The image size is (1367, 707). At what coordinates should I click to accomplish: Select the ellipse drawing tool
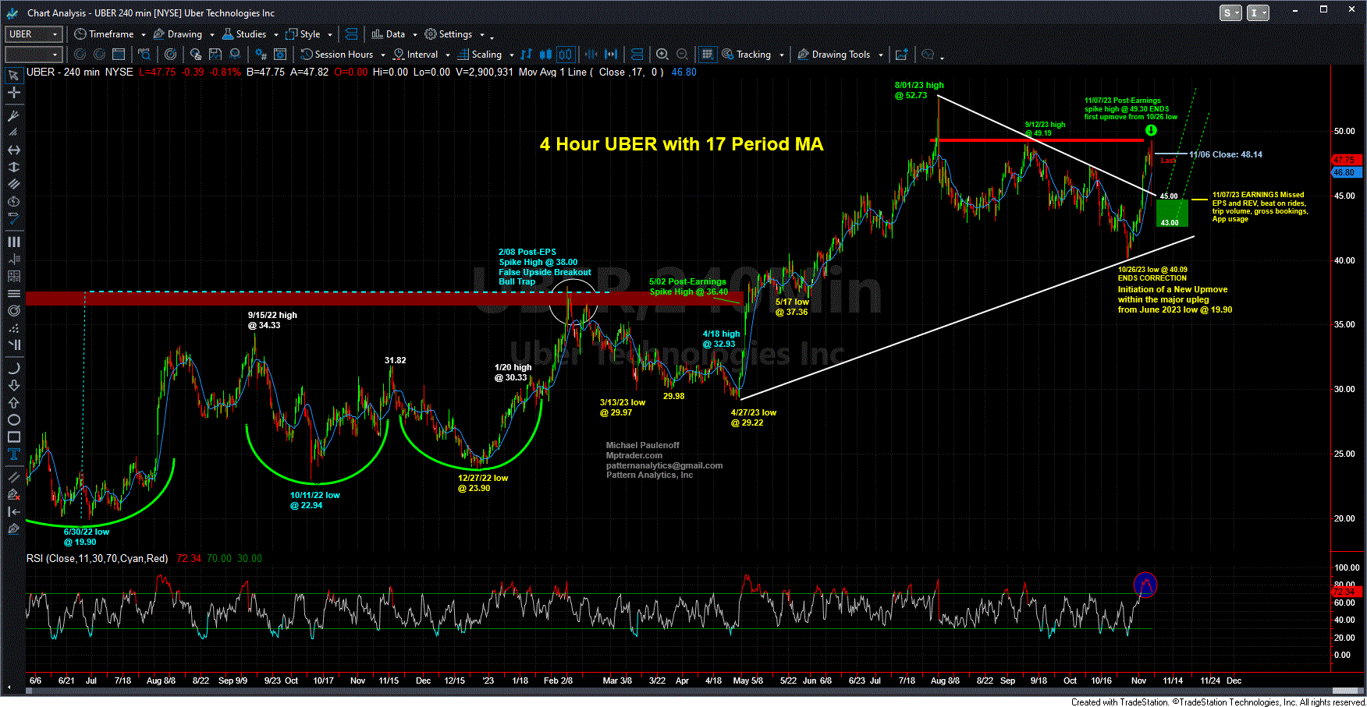[13, 419]
